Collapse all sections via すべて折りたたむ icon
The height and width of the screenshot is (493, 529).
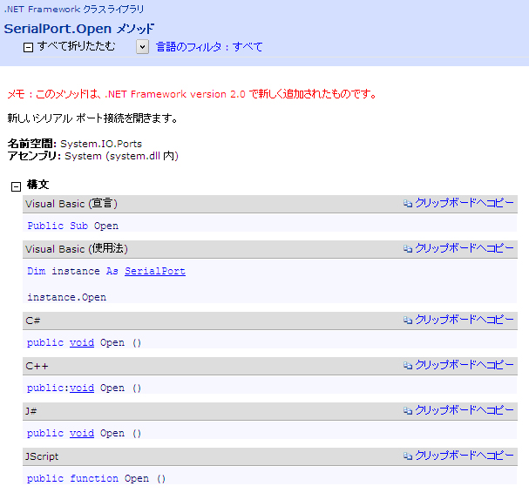[28, 47]
